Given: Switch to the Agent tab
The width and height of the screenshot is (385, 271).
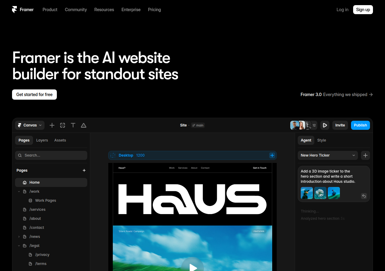Looking at the screenshot, I should pyautogui.click(x=306, y=140).
